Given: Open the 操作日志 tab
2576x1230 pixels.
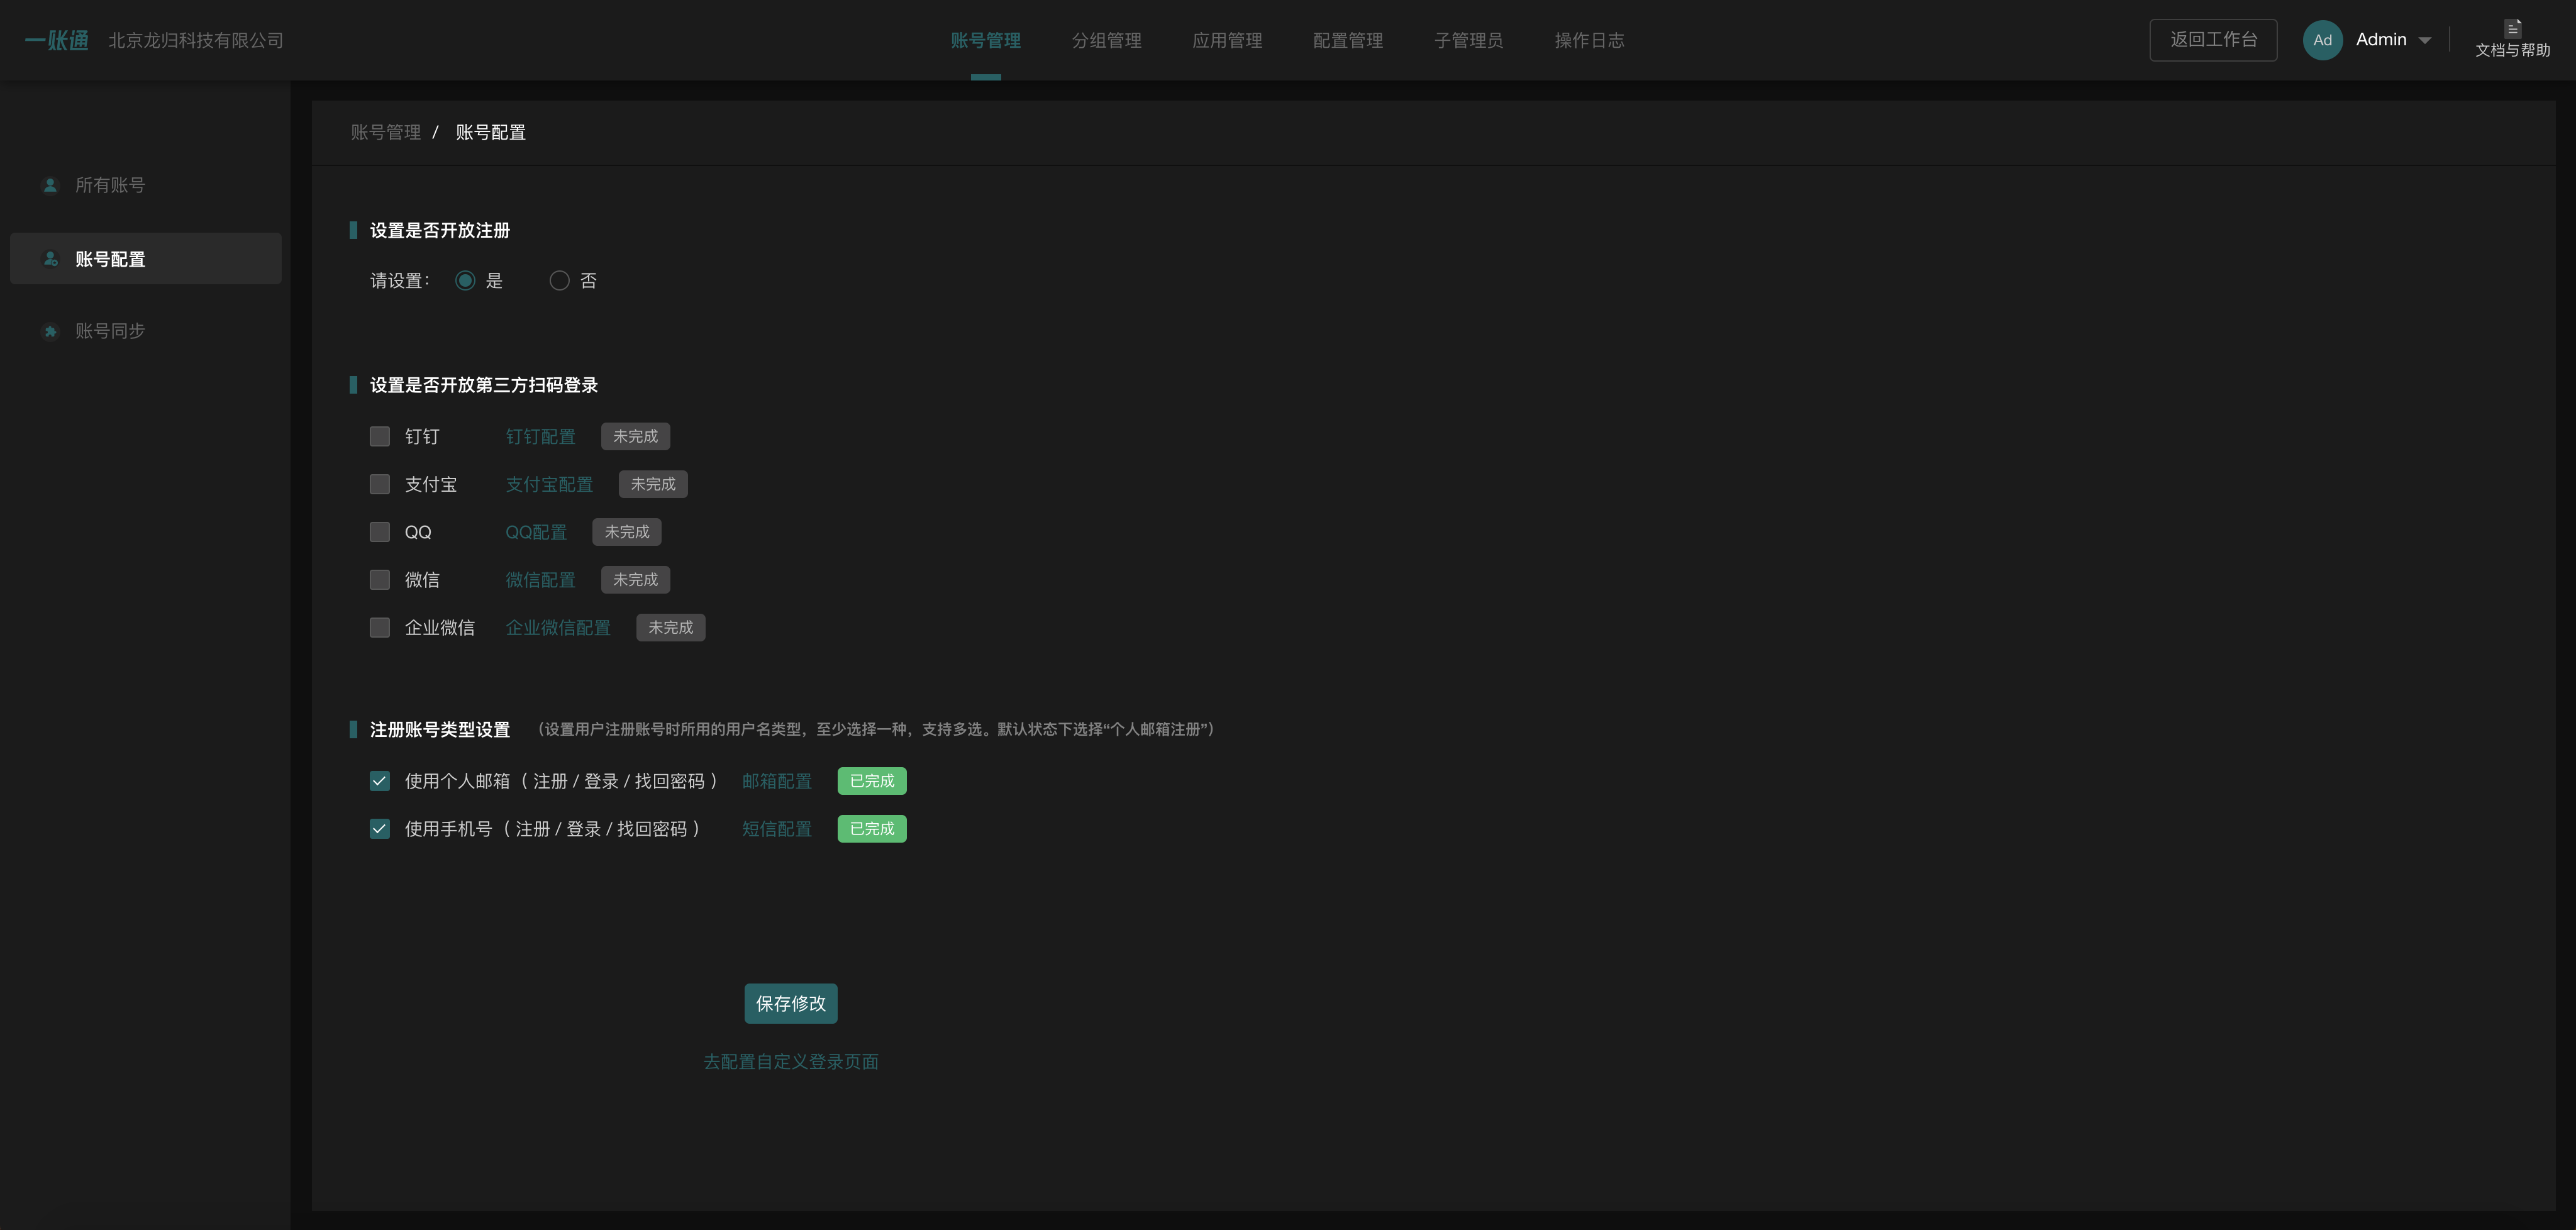Looking at the screenshot, I should click(x=1589, y=40).
